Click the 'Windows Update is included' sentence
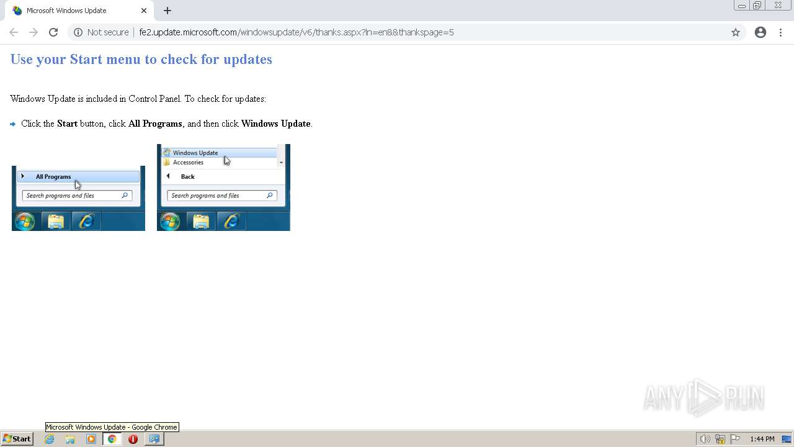This screenshot has width=794, height=447. 138,99
